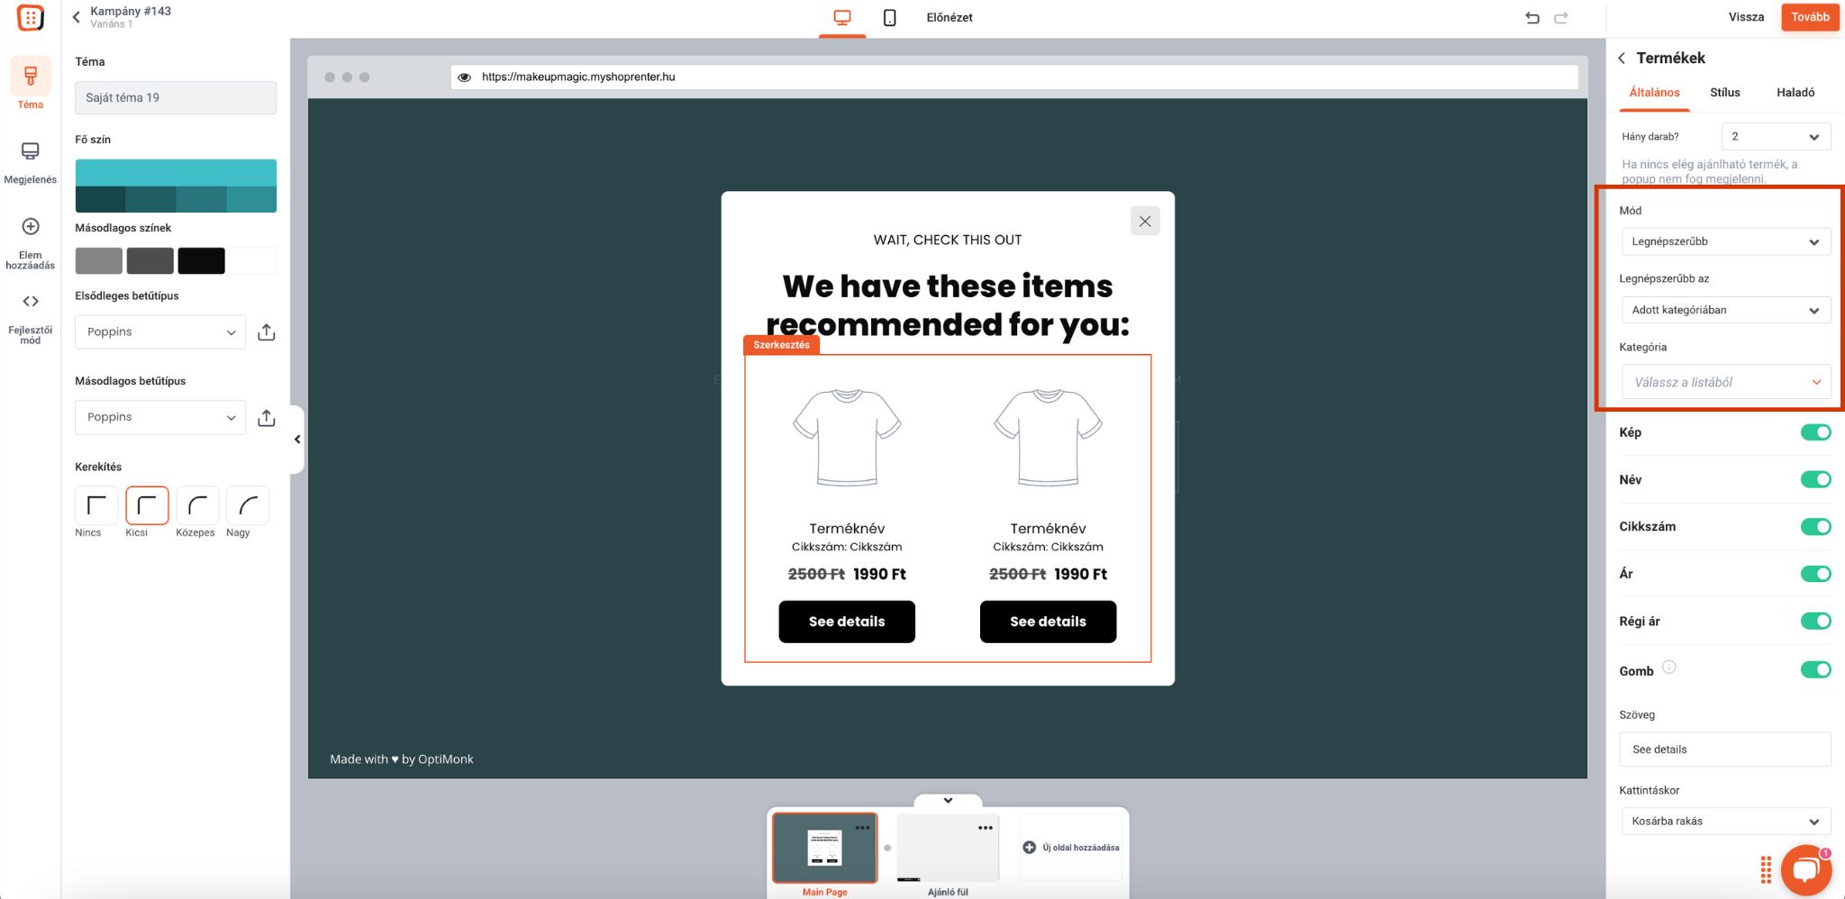Image resolution: width=1845 pixels, height=899 pixels.
Task: Click the info icon next to Gomb
Action: tap(1669, 667)
